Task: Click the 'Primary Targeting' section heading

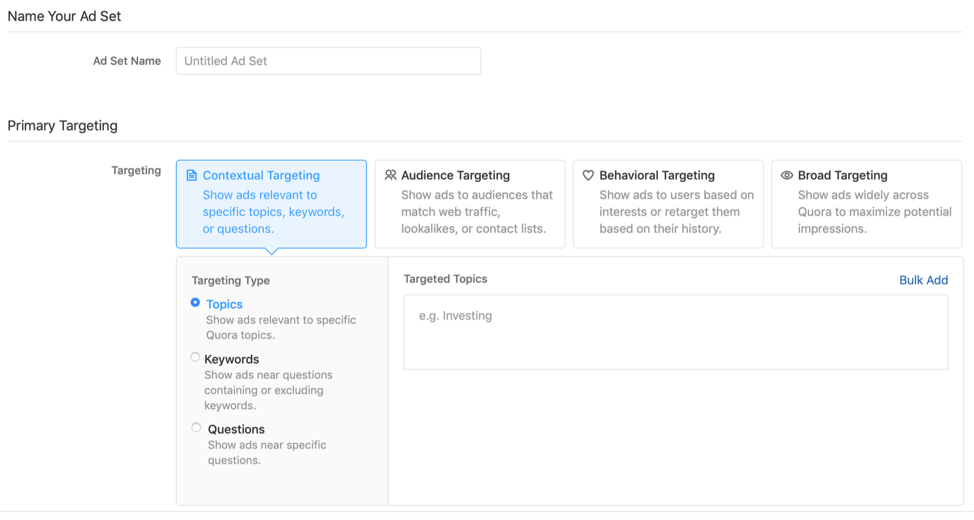Action: click(x=62, y=125)
